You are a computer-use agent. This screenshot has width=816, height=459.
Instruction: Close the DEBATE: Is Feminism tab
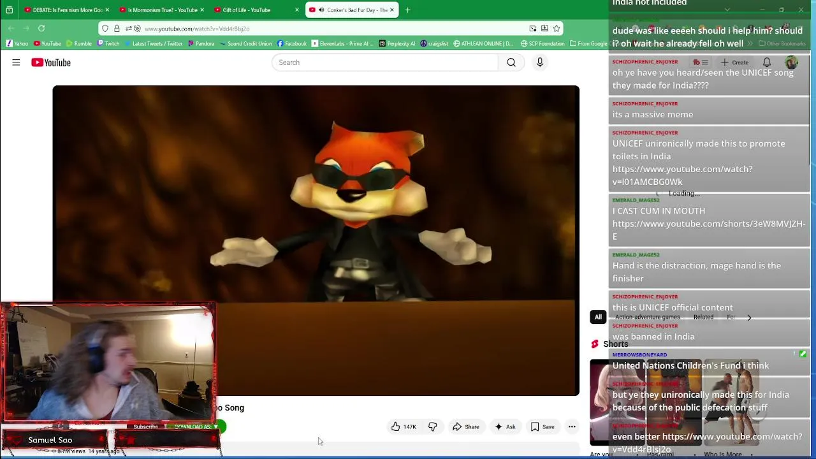point(107,10)
